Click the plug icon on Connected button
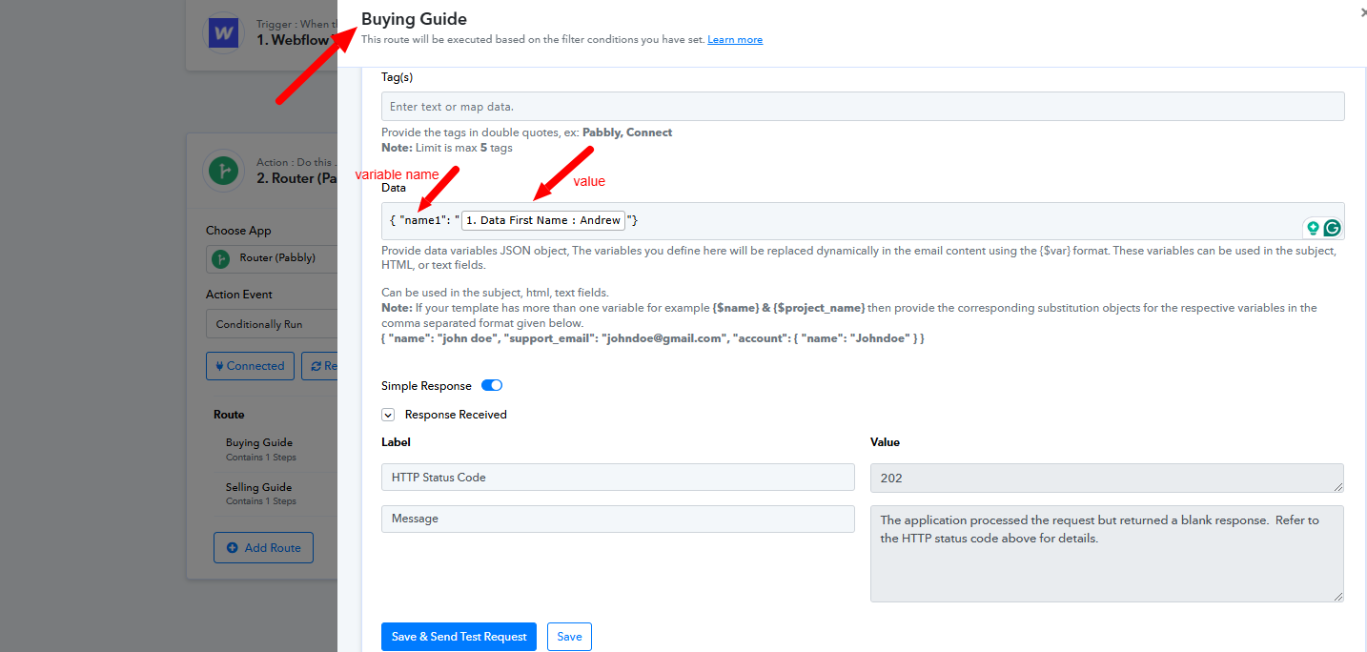This screenshot has width=1367, height=652. click(x=219, y=366)
